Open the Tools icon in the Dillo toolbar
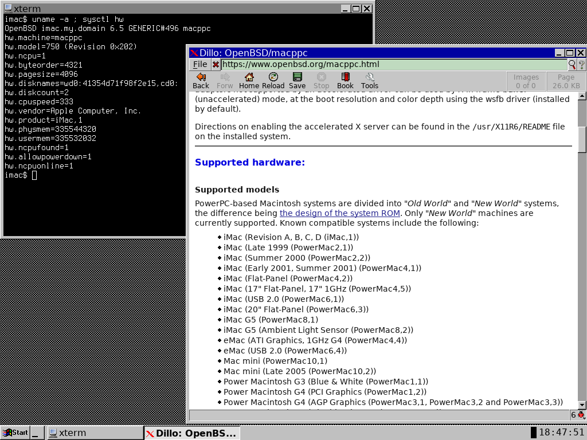The width and height of the screenshot is (587, 440). click(370, 81)
